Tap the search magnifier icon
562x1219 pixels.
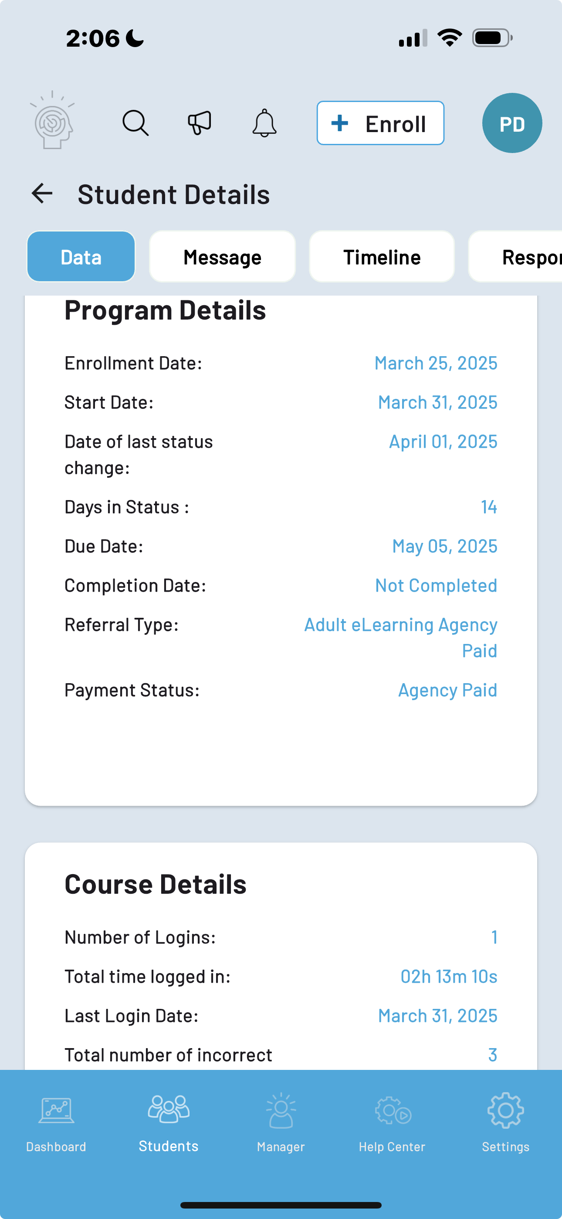click(135, 123)
